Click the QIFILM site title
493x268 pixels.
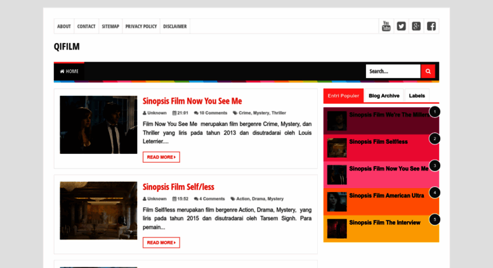coord(67,46)
